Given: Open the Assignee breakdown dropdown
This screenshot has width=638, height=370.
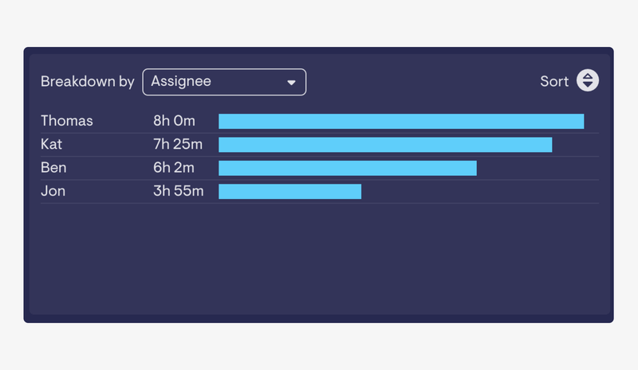Looking at the screenshot, I should click(x=224, y=82).
